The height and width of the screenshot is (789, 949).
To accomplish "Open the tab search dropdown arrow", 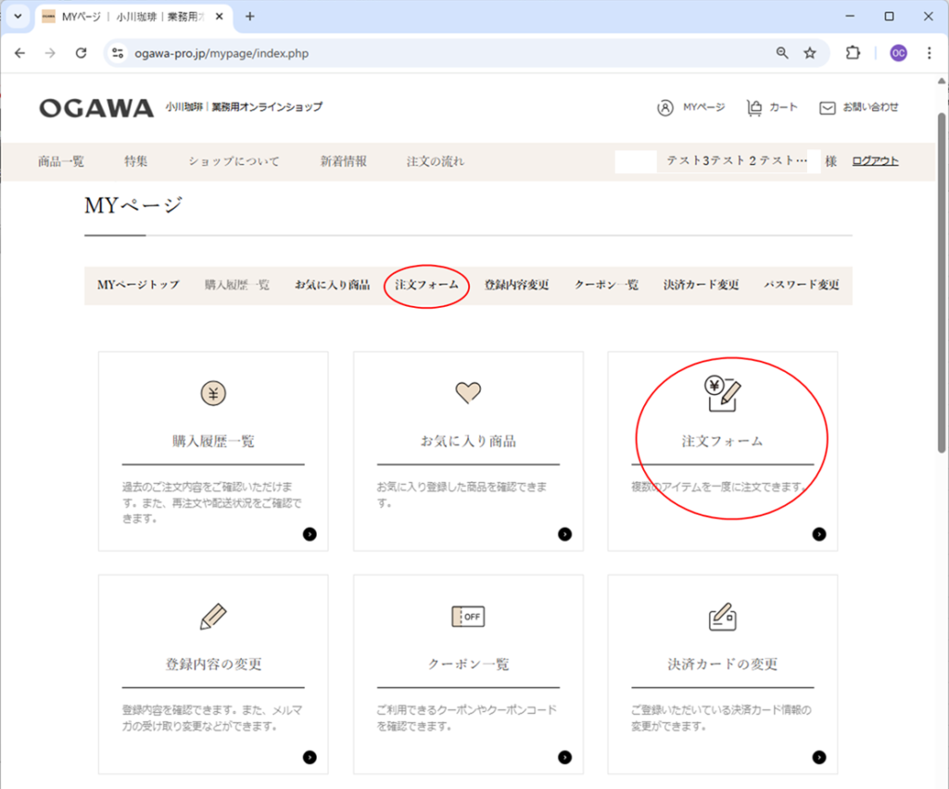I will 17,17.
